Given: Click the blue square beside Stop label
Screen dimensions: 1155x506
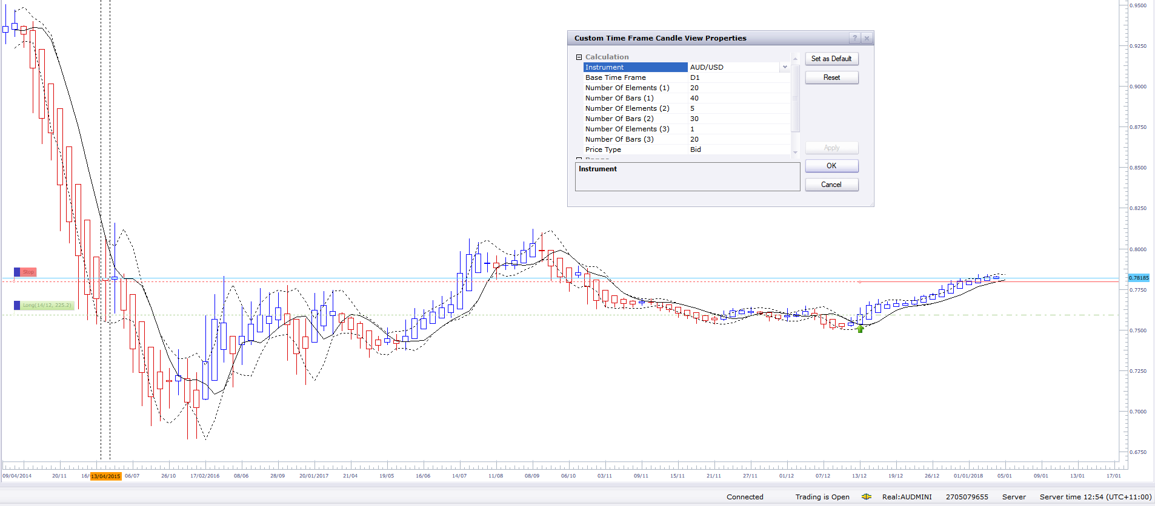Looking at the screenshot, I should (x=17, y=272).
